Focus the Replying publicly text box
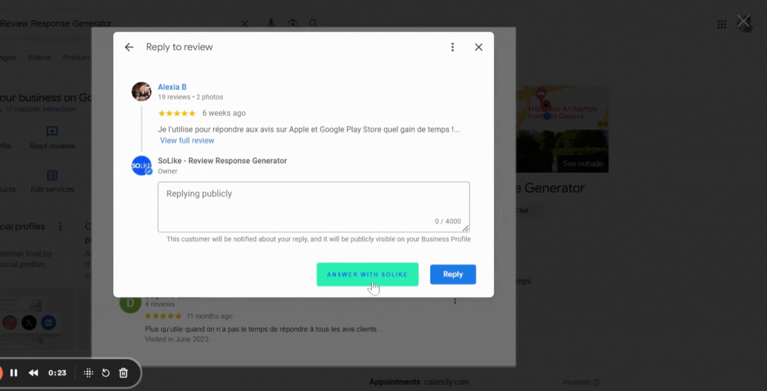 [314, 207]
